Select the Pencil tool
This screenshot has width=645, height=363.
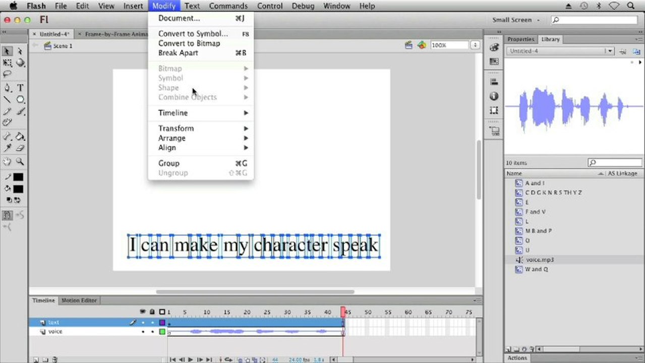(x=7, y=111)
